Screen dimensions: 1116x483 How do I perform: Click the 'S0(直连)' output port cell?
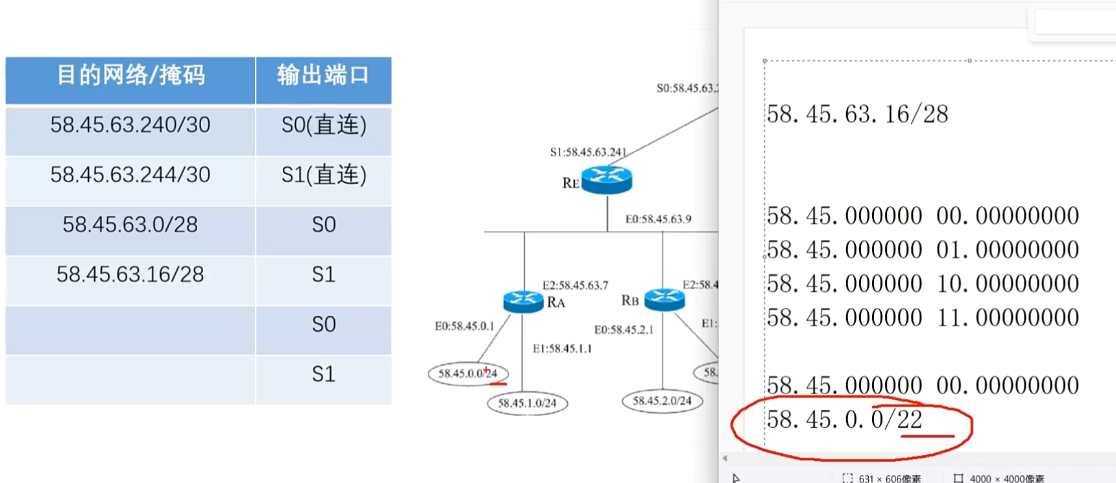coord(324,130)
